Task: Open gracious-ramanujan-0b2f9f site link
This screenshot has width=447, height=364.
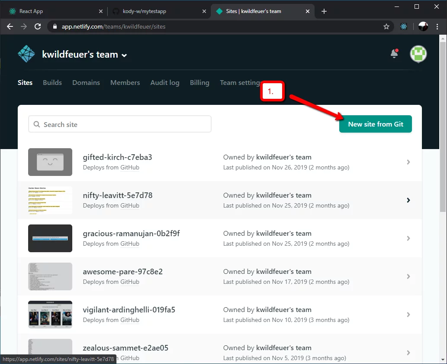Action: point(131,234)
